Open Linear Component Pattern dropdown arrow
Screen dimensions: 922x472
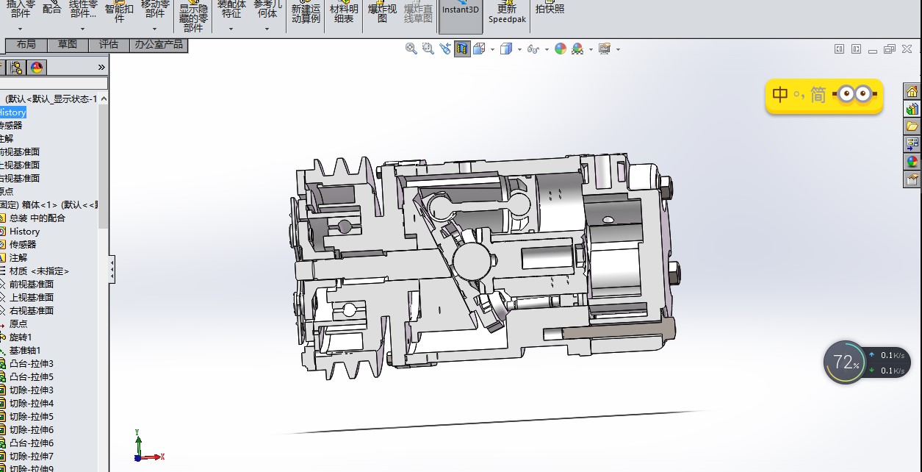(82, 29)
